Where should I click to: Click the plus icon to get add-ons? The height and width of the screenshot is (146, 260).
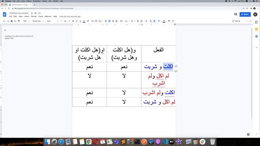pyautogui.click(x=256, y=47)
